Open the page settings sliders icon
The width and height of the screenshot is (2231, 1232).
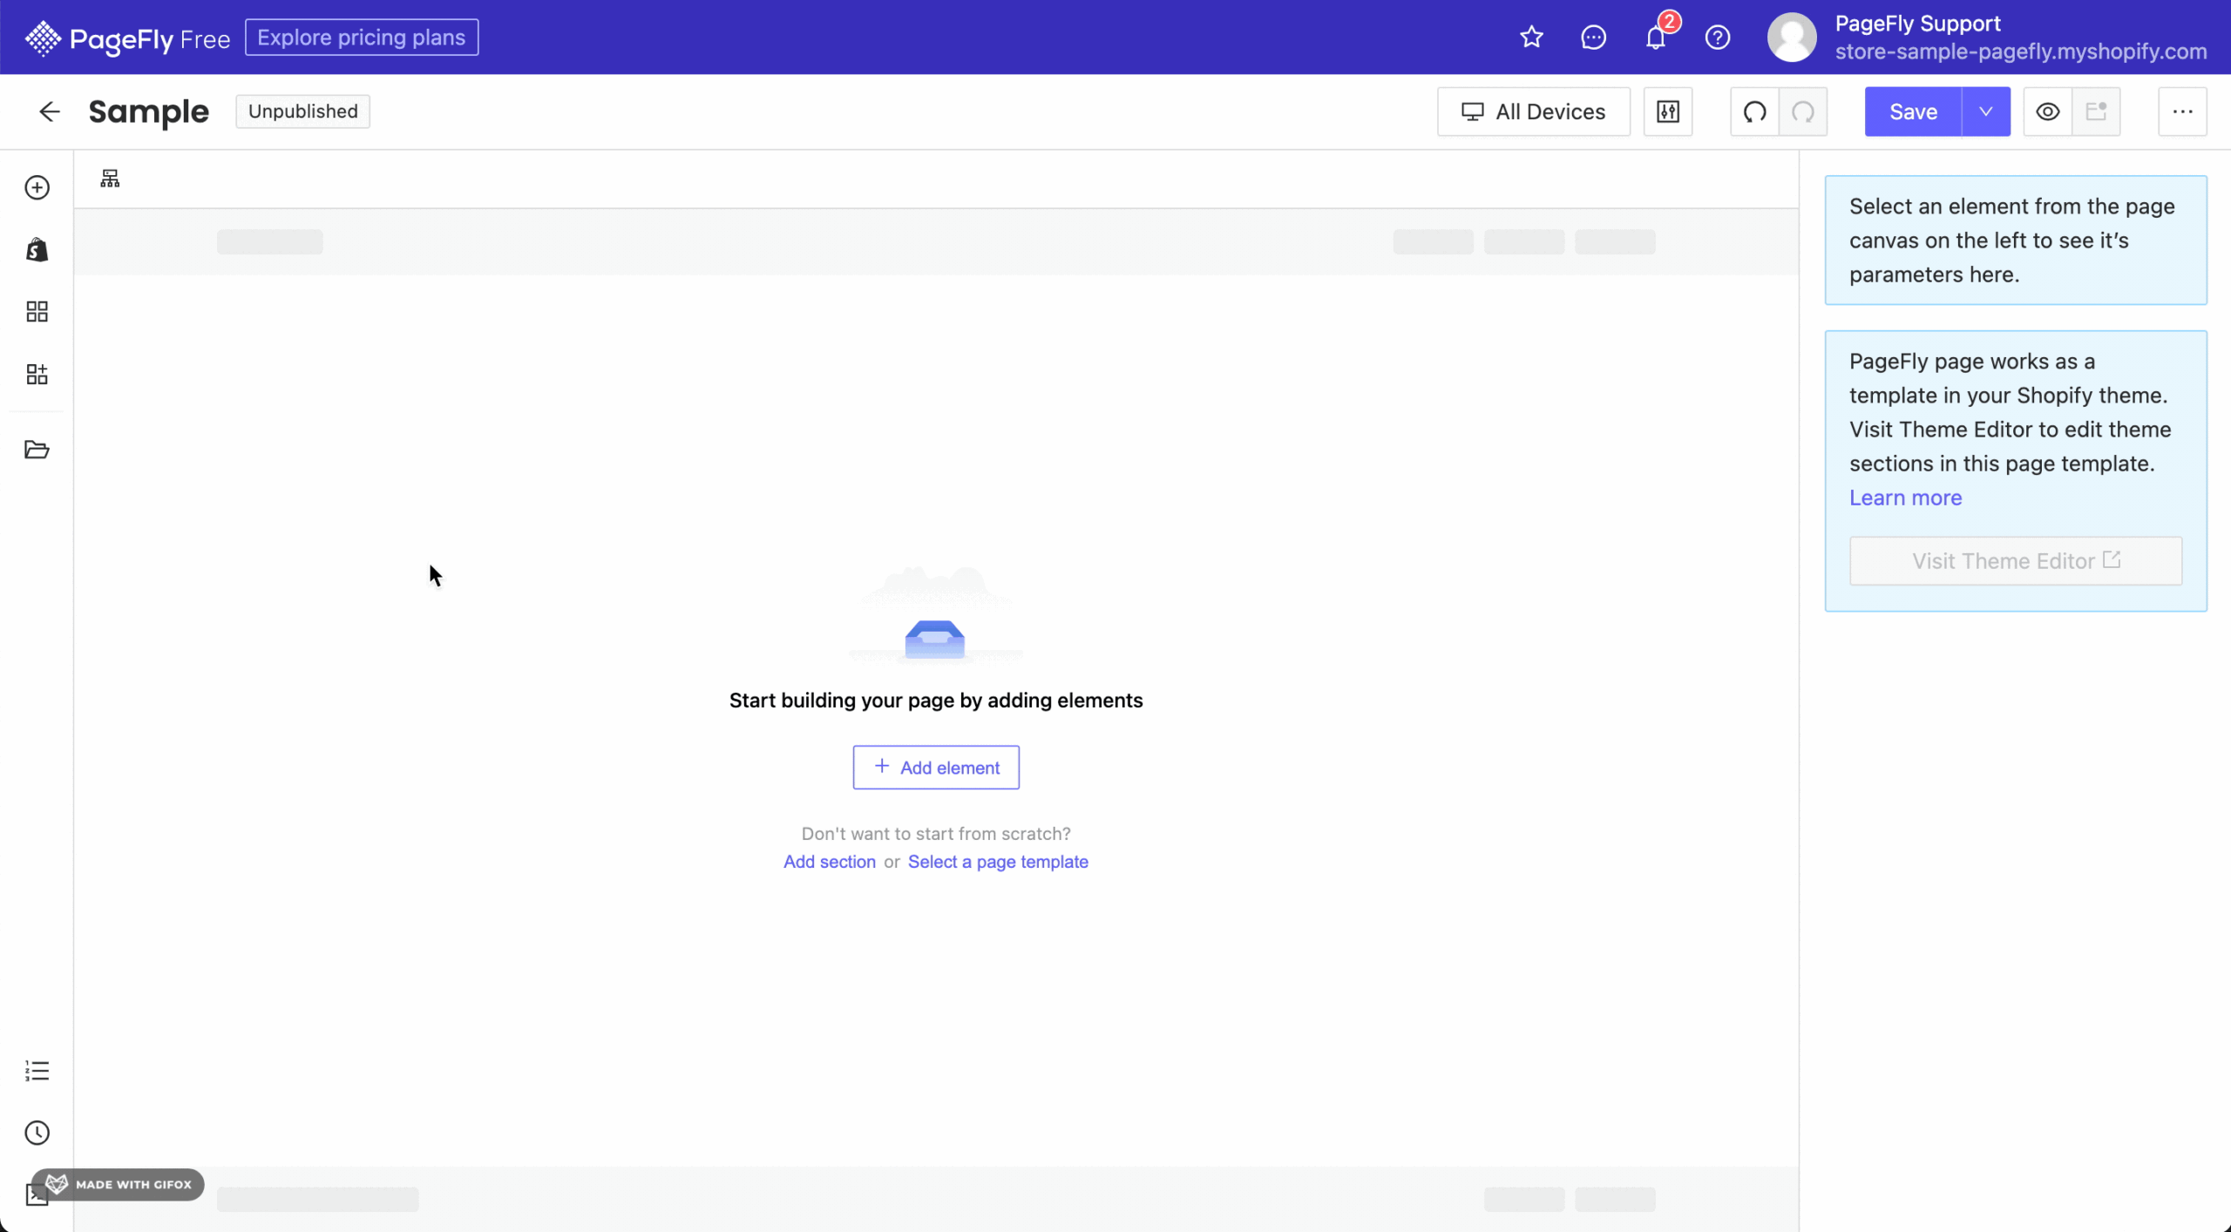click(1667, 112)
